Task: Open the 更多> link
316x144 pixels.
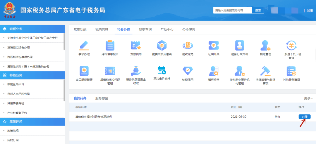Action: point(308,98)
